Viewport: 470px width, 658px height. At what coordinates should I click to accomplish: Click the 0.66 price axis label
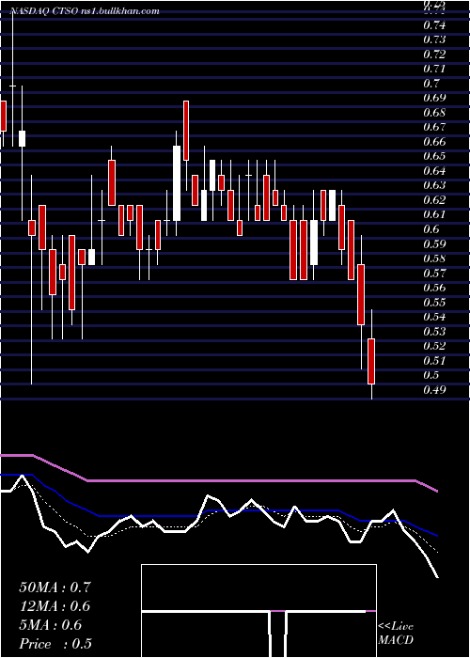(434, 142)
